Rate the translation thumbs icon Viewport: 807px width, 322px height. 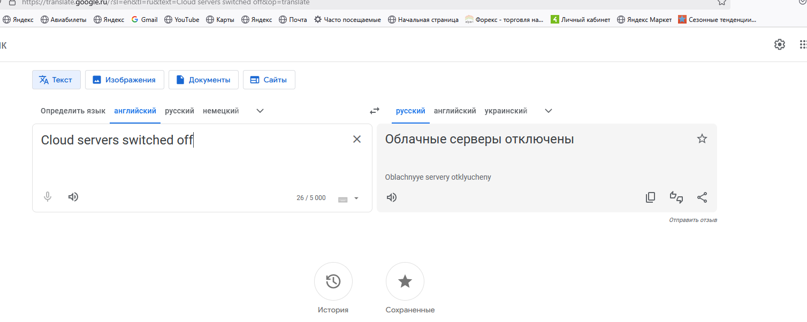(676, 197)
